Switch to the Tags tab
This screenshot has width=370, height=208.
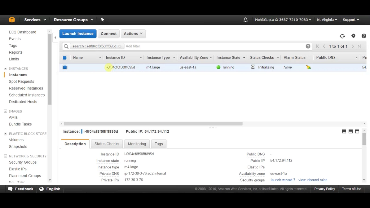(x=159, y=144)
